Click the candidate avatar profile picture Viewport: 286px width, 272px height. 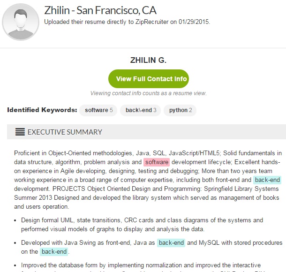coord(21,22)
